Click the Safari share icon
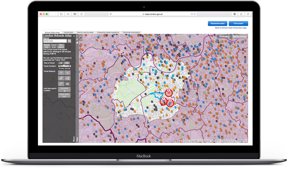287x169 pixels. [x=241, y=14]
